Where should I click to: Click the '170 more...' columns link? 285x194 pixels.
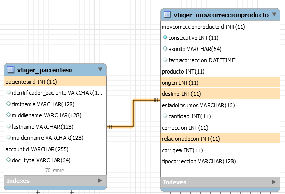coord(55,171)
